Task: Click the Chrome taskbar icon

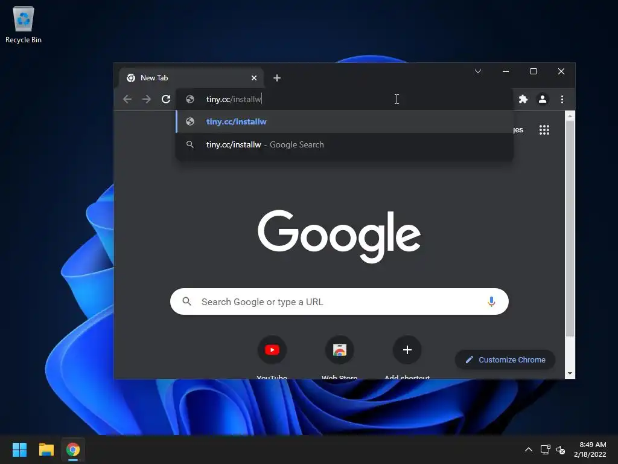Action: coord(72,449)
